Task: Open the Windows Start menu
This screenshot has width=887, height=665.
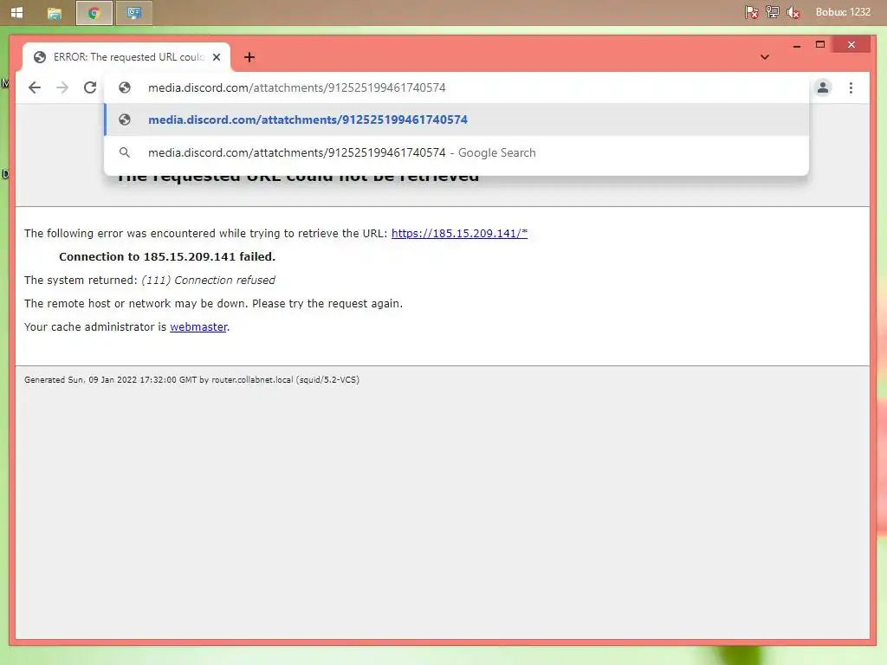Action: (x=17, y=12)
